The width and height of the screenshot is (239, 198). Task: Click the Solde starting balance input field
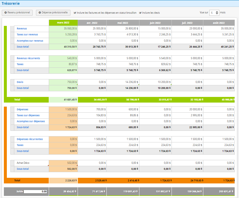35,192
